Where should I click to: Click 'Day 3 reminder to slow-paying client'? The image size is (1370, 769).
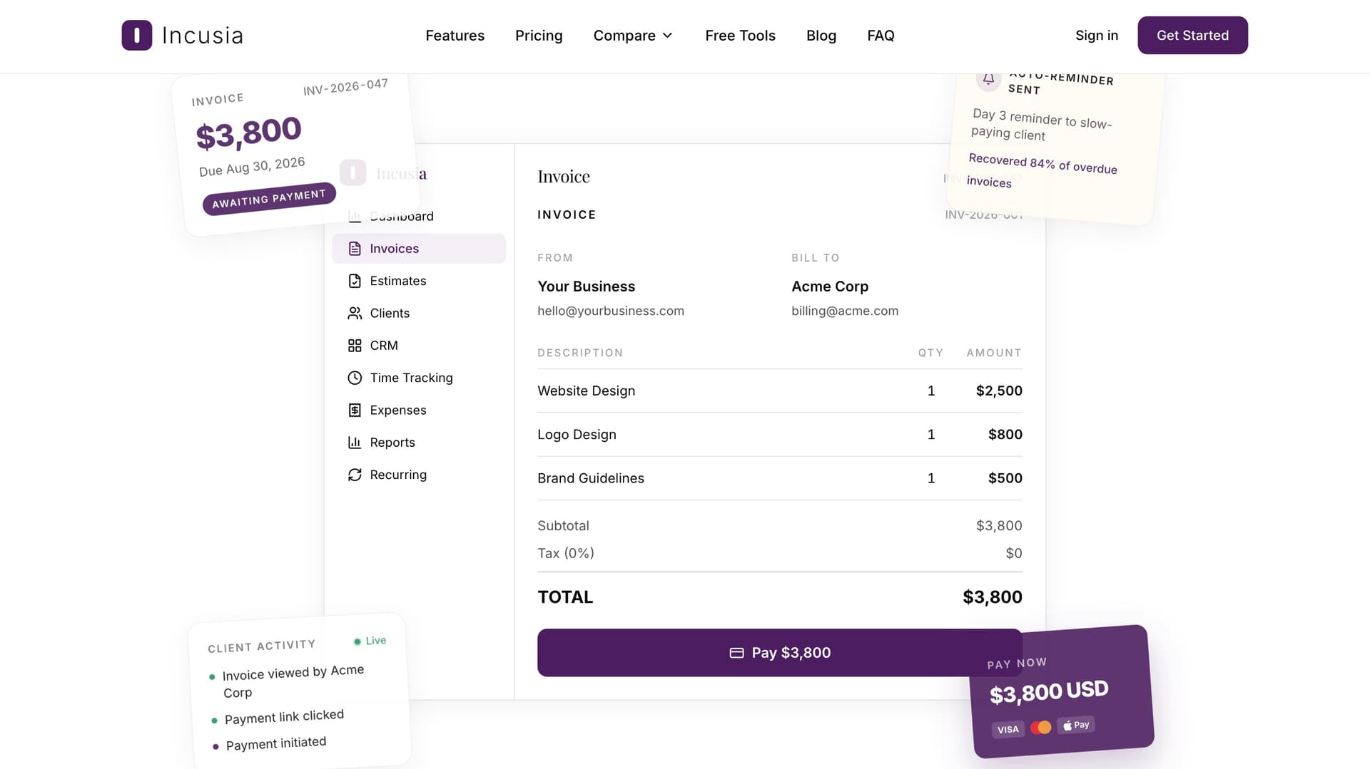(1042, 125)
